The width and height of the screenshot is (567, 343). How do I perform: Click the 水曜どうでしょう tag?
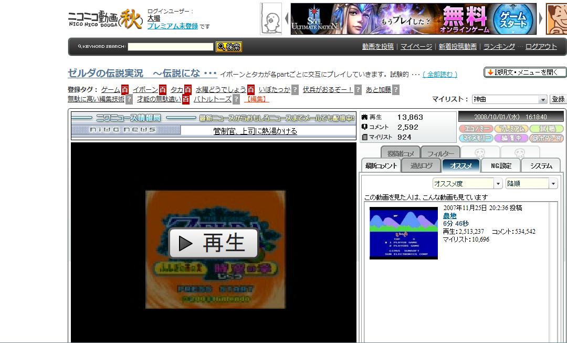coord(221,90)
